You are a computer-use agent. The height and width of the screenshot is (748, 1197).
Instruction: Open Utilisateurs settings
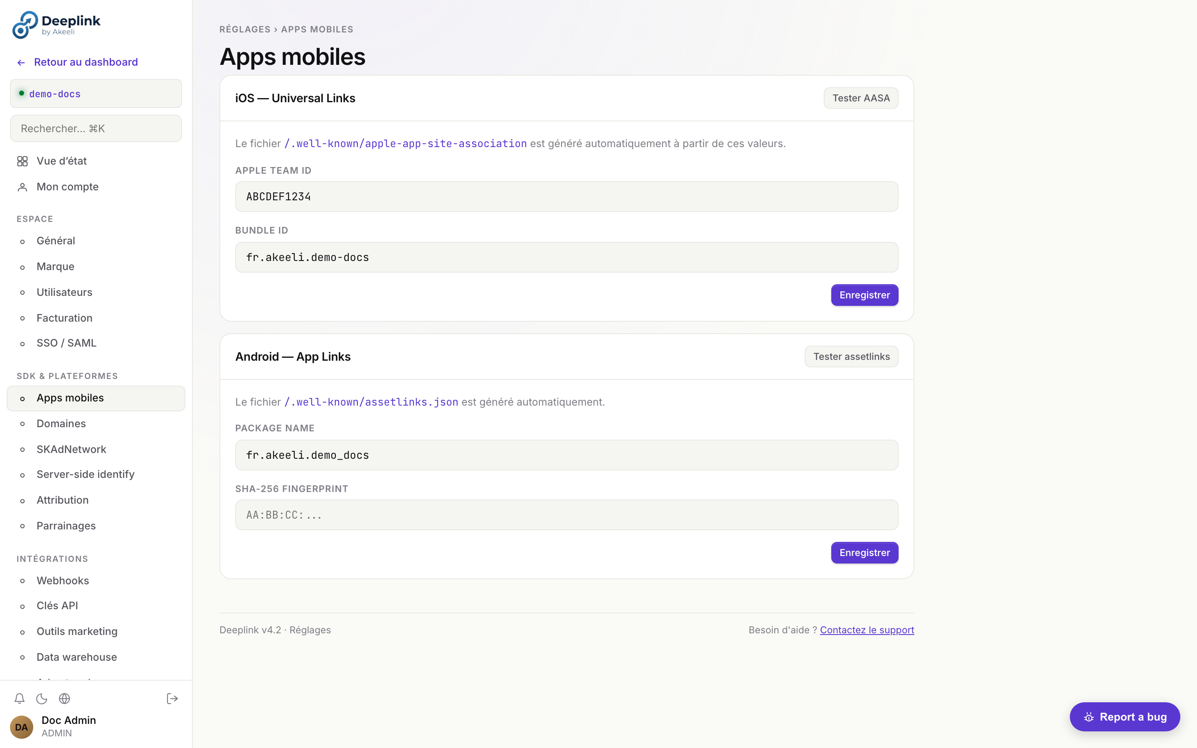[96, 293]
